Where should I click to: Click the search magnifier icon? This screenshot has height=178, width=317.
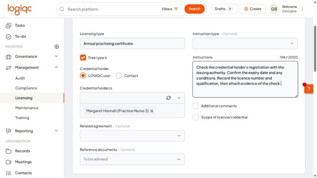(62, 9)
